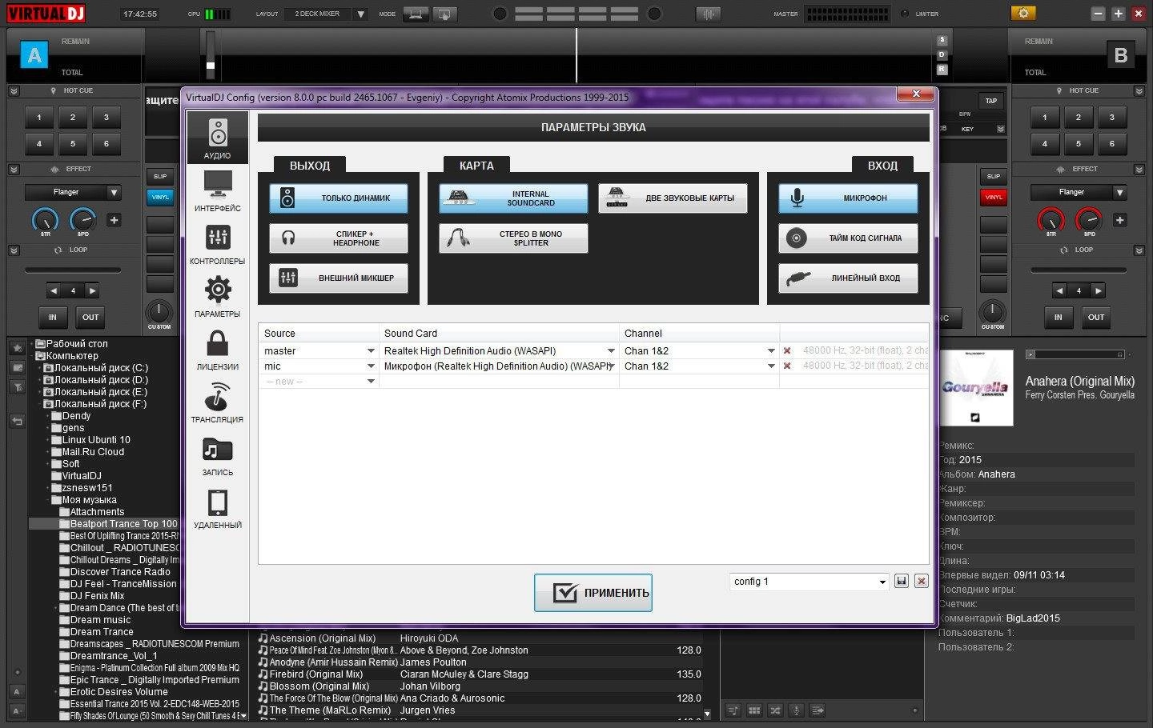The image size is (1153, 728).
Task: Click deck B effect SPD knob
Action: coord(1089,220)
